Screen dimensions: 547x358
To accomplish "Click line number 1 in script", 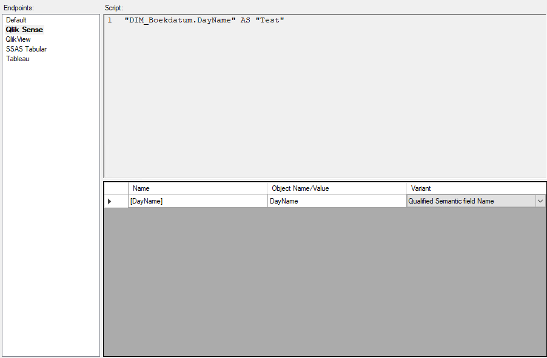I will [x=110, y=20].
